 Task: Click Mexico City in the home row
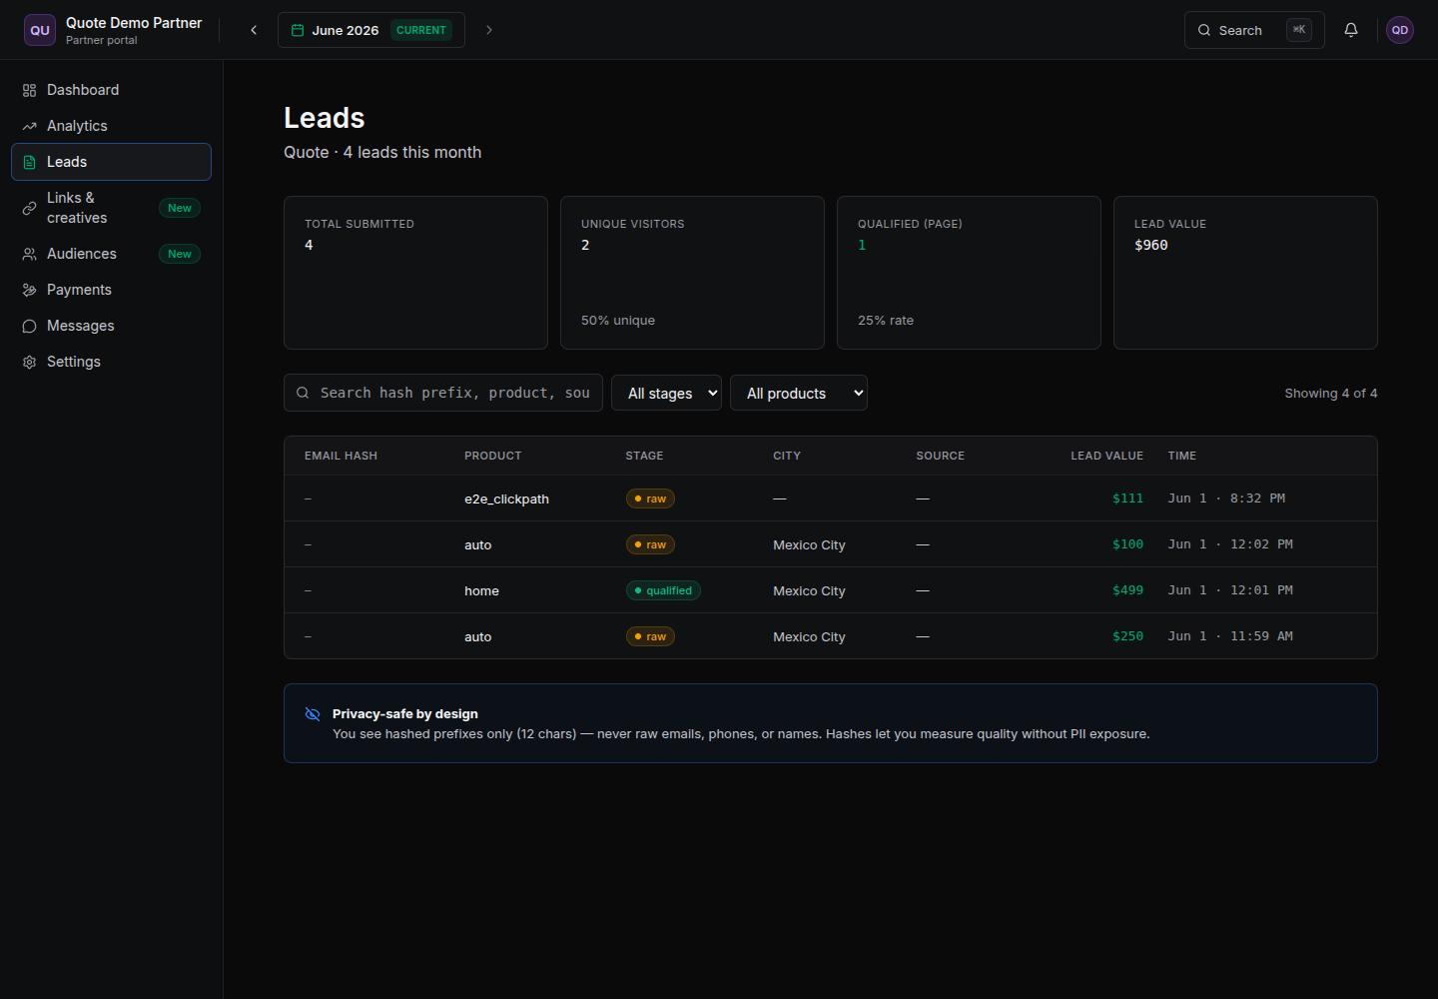click(x=809, y=590)
